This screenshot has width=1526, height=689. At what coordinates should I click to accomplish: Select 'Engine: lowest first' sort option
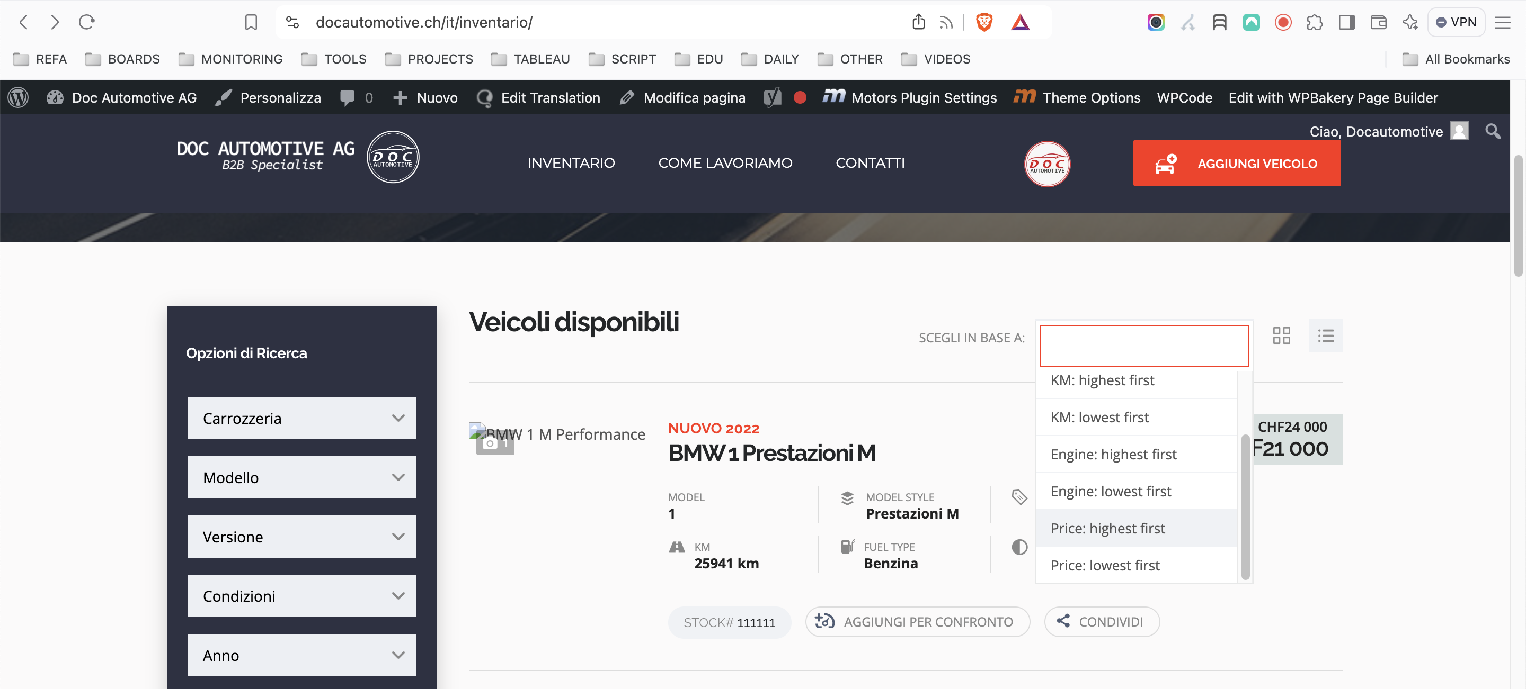[x=1136, y=492]
